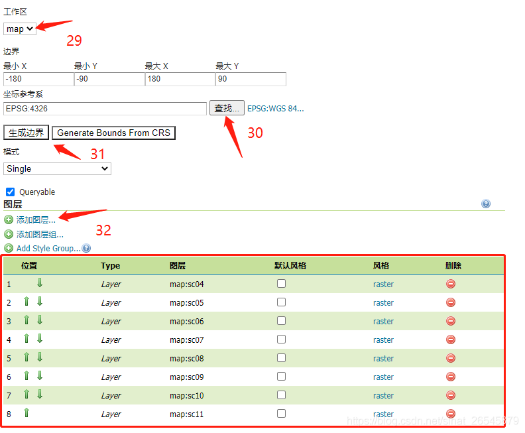Open the EPSG:WGS 84... link

click(x=276, y=109)
